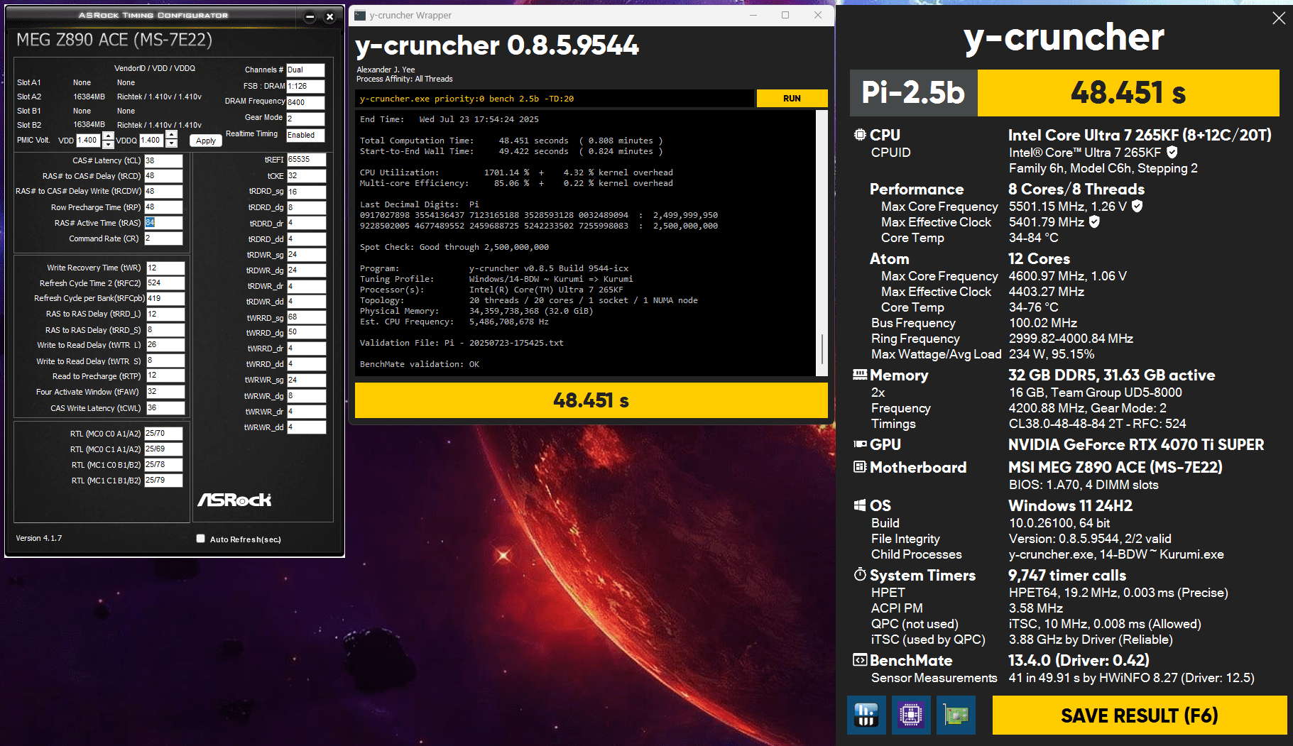Click the stopwatch icon beside System Timers
The image size is (1293, 746).
[860, 575]
